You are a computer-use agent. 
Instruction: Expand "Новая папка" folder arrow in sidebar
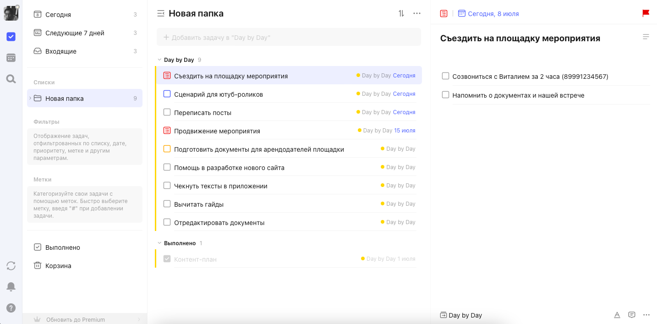point(30,99)
